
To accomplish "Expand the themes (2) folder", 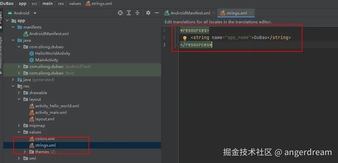I will tap(25, 152).
